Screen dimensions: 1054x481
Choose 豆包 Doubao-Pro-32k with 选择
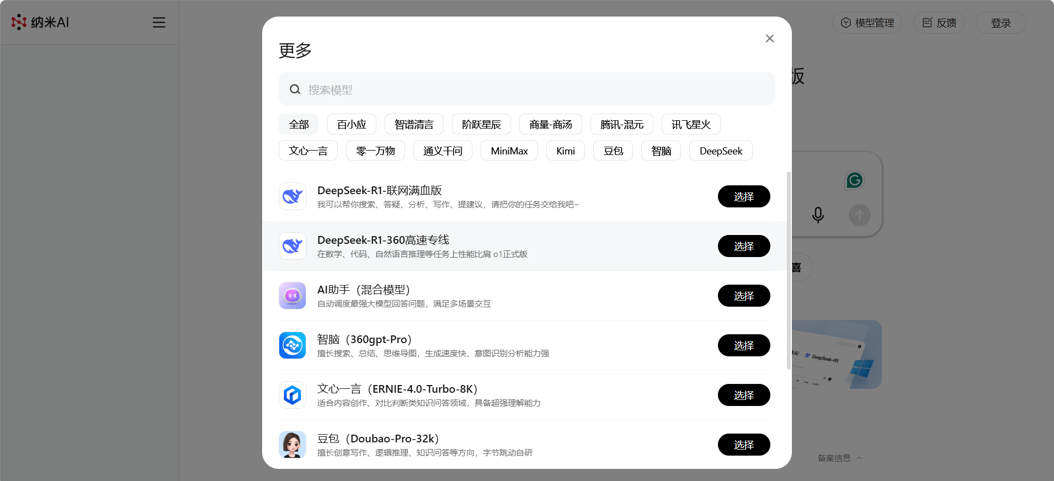coord(744,445)
